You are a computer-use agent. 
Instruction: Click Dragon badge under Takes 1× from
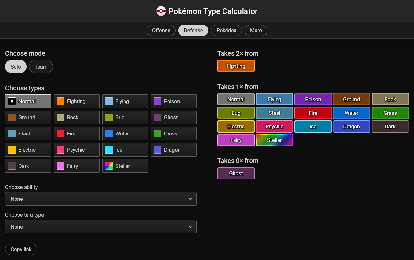click(352, 126)
